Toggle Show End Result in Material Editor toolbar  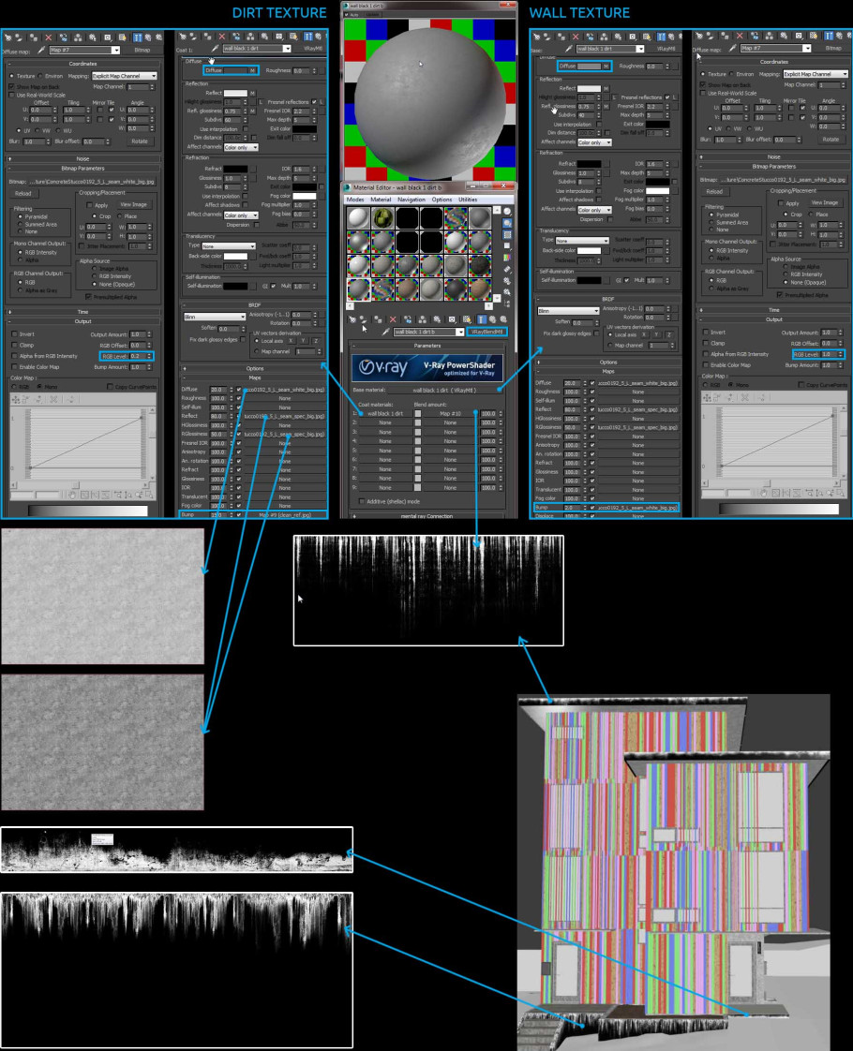[x=482, y=319]
